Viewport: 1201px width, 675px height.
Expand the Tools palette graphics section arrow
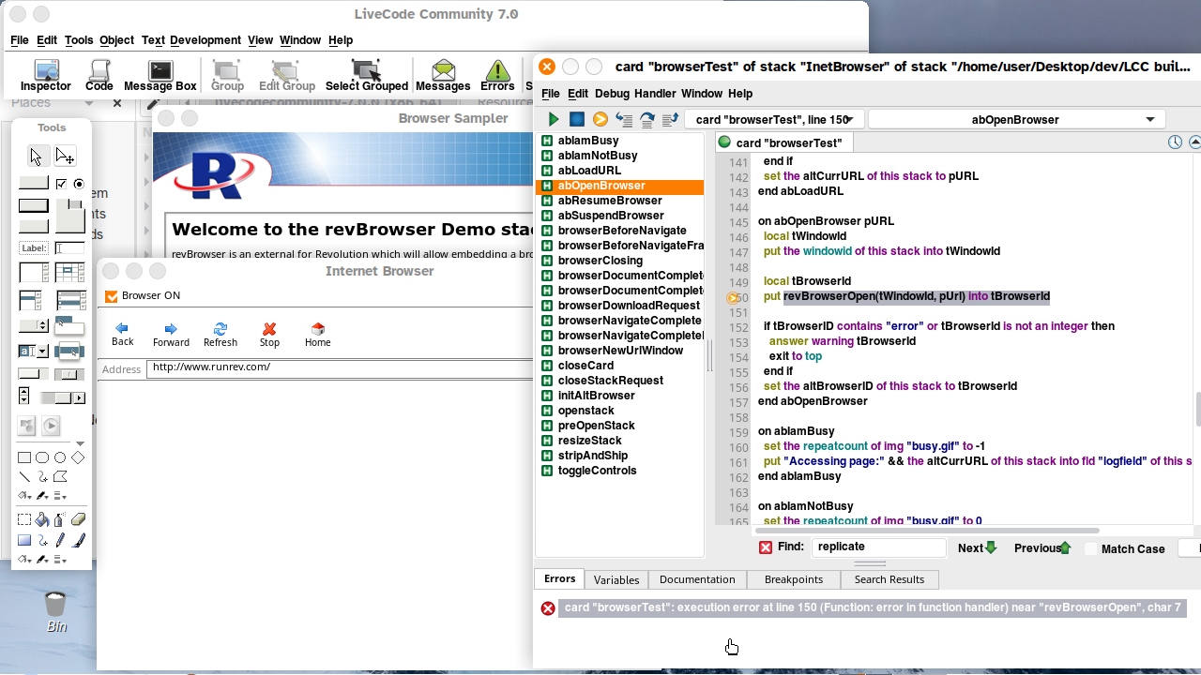tap(80, 444)
